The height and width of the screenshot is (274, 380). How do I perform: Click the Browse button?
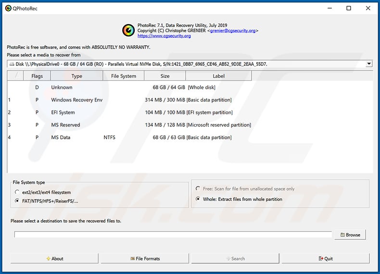point(350,235)
